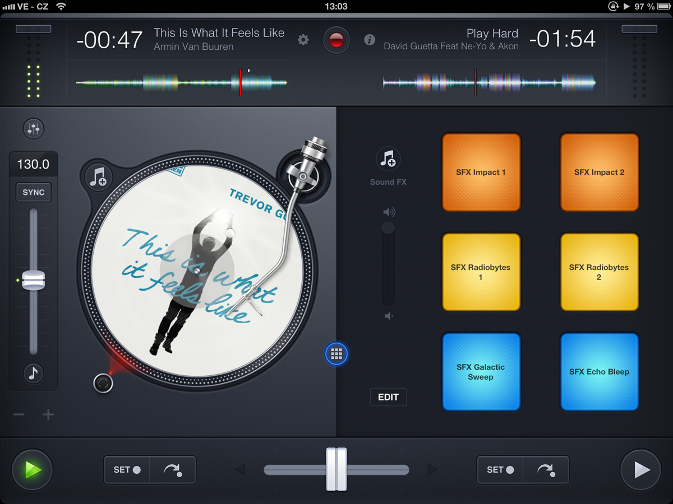
Task: Click EDIT under Sound FX
Action: click(x=388, y=397)
